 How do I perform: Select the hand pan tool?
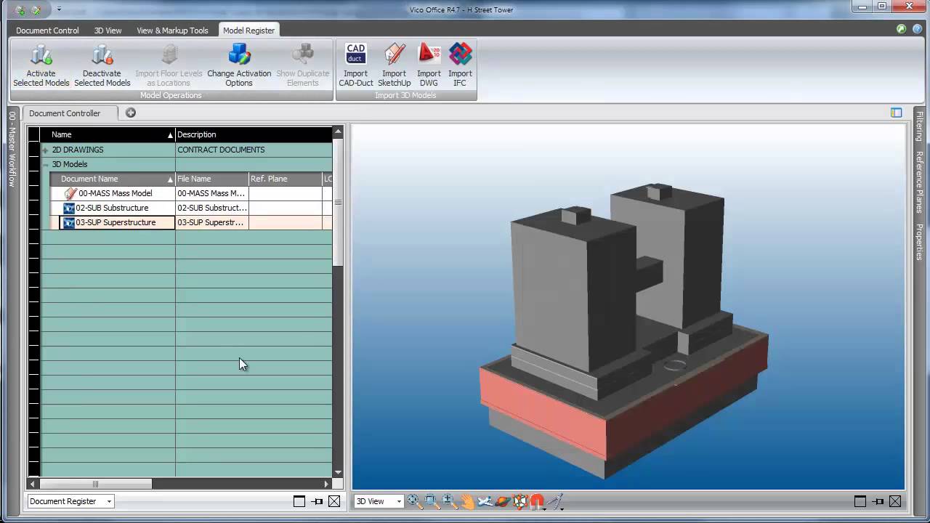tap(467, 501)
